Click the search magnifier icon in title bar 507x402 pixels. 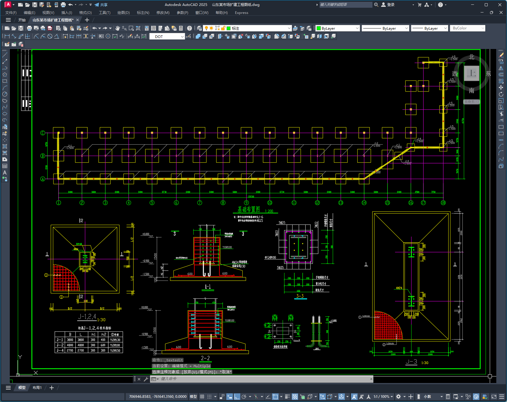(376, 5)
